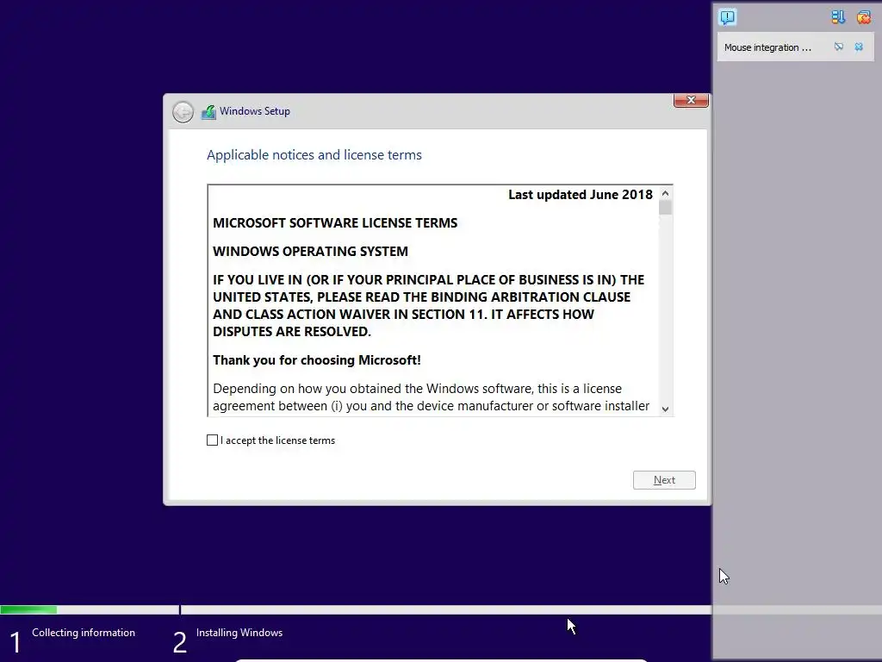Screen dimensions: 882x662
Task: Click the sort notifications icon in VirtualBox panel
Action: [838, 17]
